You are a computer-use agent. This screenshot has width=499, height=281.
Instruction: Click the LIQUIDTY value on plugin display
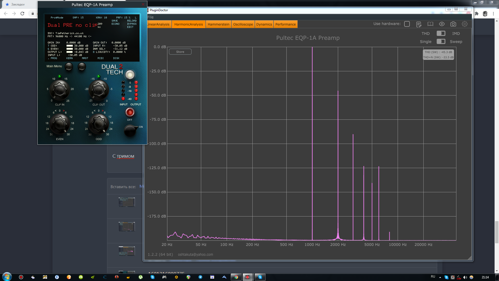tap(119, 52)
